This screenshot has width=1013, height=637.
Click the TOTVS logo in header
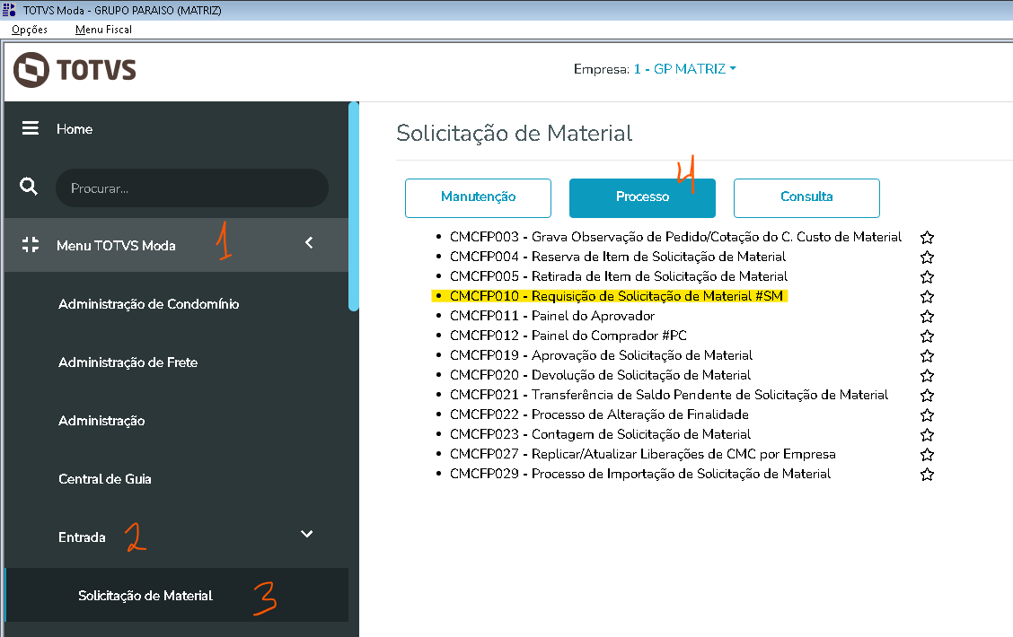(75, 69)
